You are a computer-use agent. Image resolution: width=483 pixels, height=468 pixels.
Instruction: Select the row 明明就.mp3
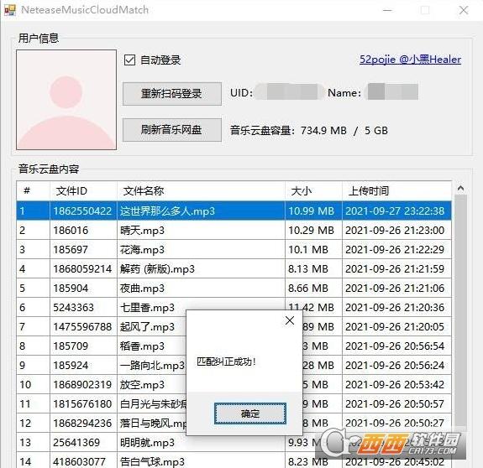point(234,443)
